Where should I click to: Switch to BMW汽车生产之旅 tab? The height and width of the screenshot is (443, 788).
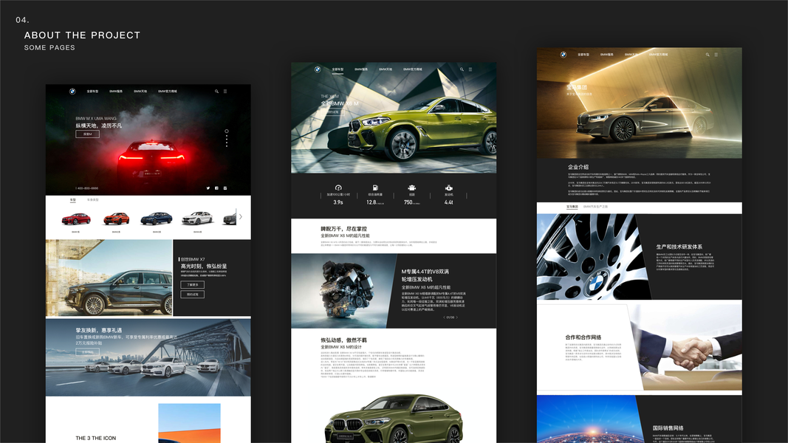pos(595,207)
